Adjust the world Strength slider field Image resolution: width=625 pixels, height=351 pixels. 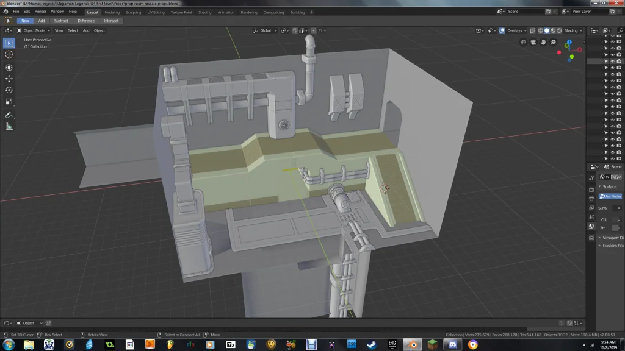pos(616,228)
